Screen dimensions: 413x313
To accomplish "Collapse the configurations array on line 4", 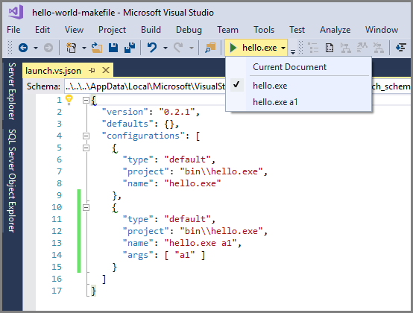I will tap(86, 136).
